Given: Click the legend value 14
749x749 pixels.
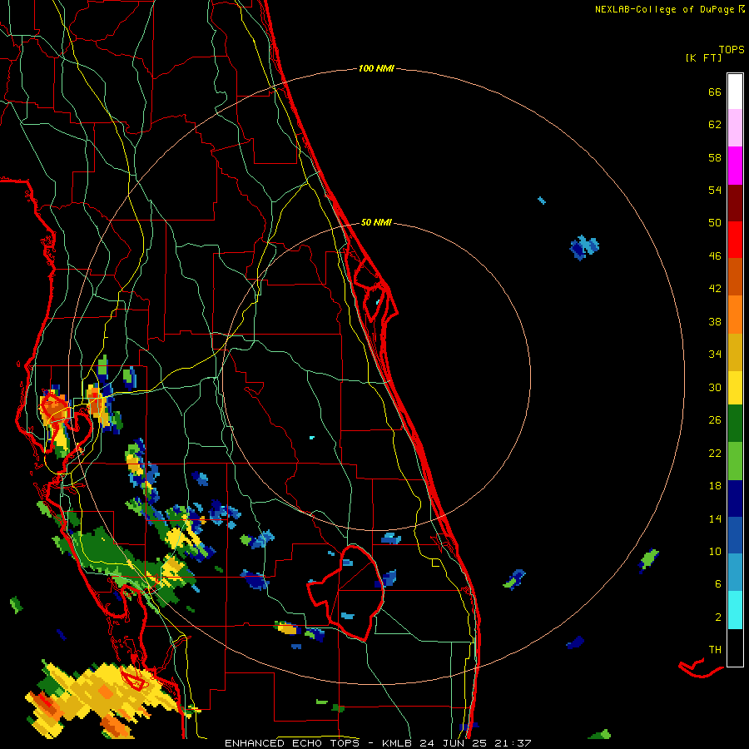Looking at the screenshot, I should (x=715, y=519).
